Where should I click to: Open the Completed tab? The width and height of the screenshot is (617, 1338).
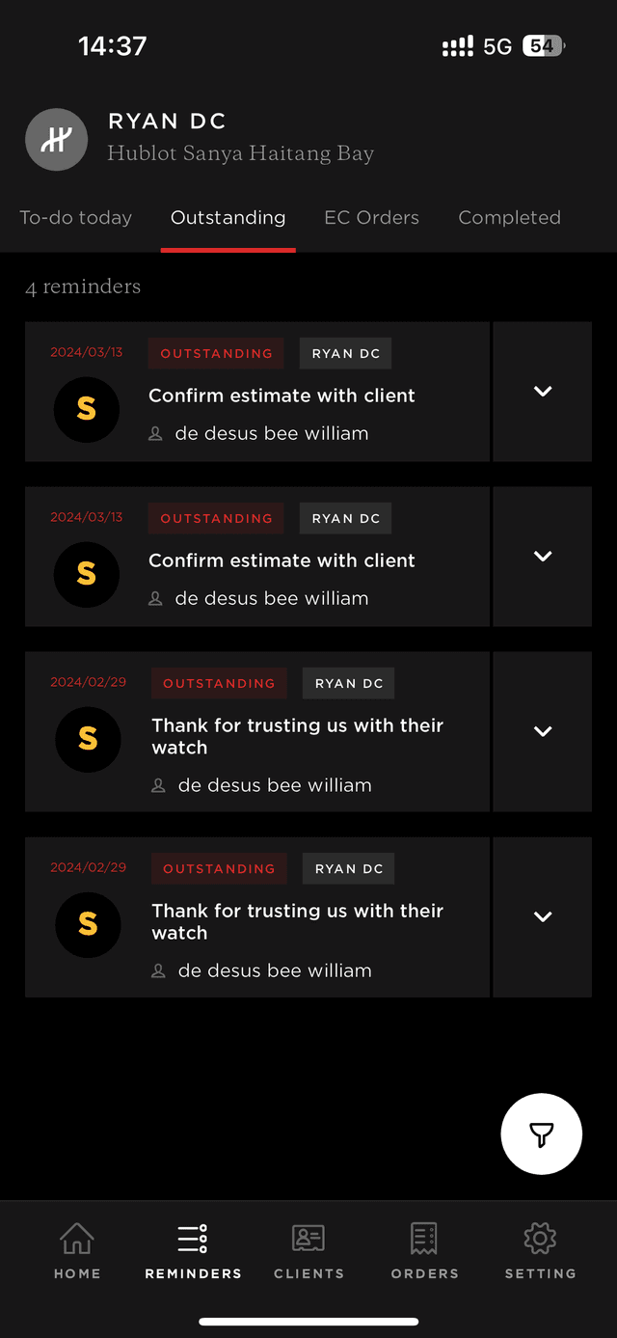pyautogui.click(x=509, y=218)
